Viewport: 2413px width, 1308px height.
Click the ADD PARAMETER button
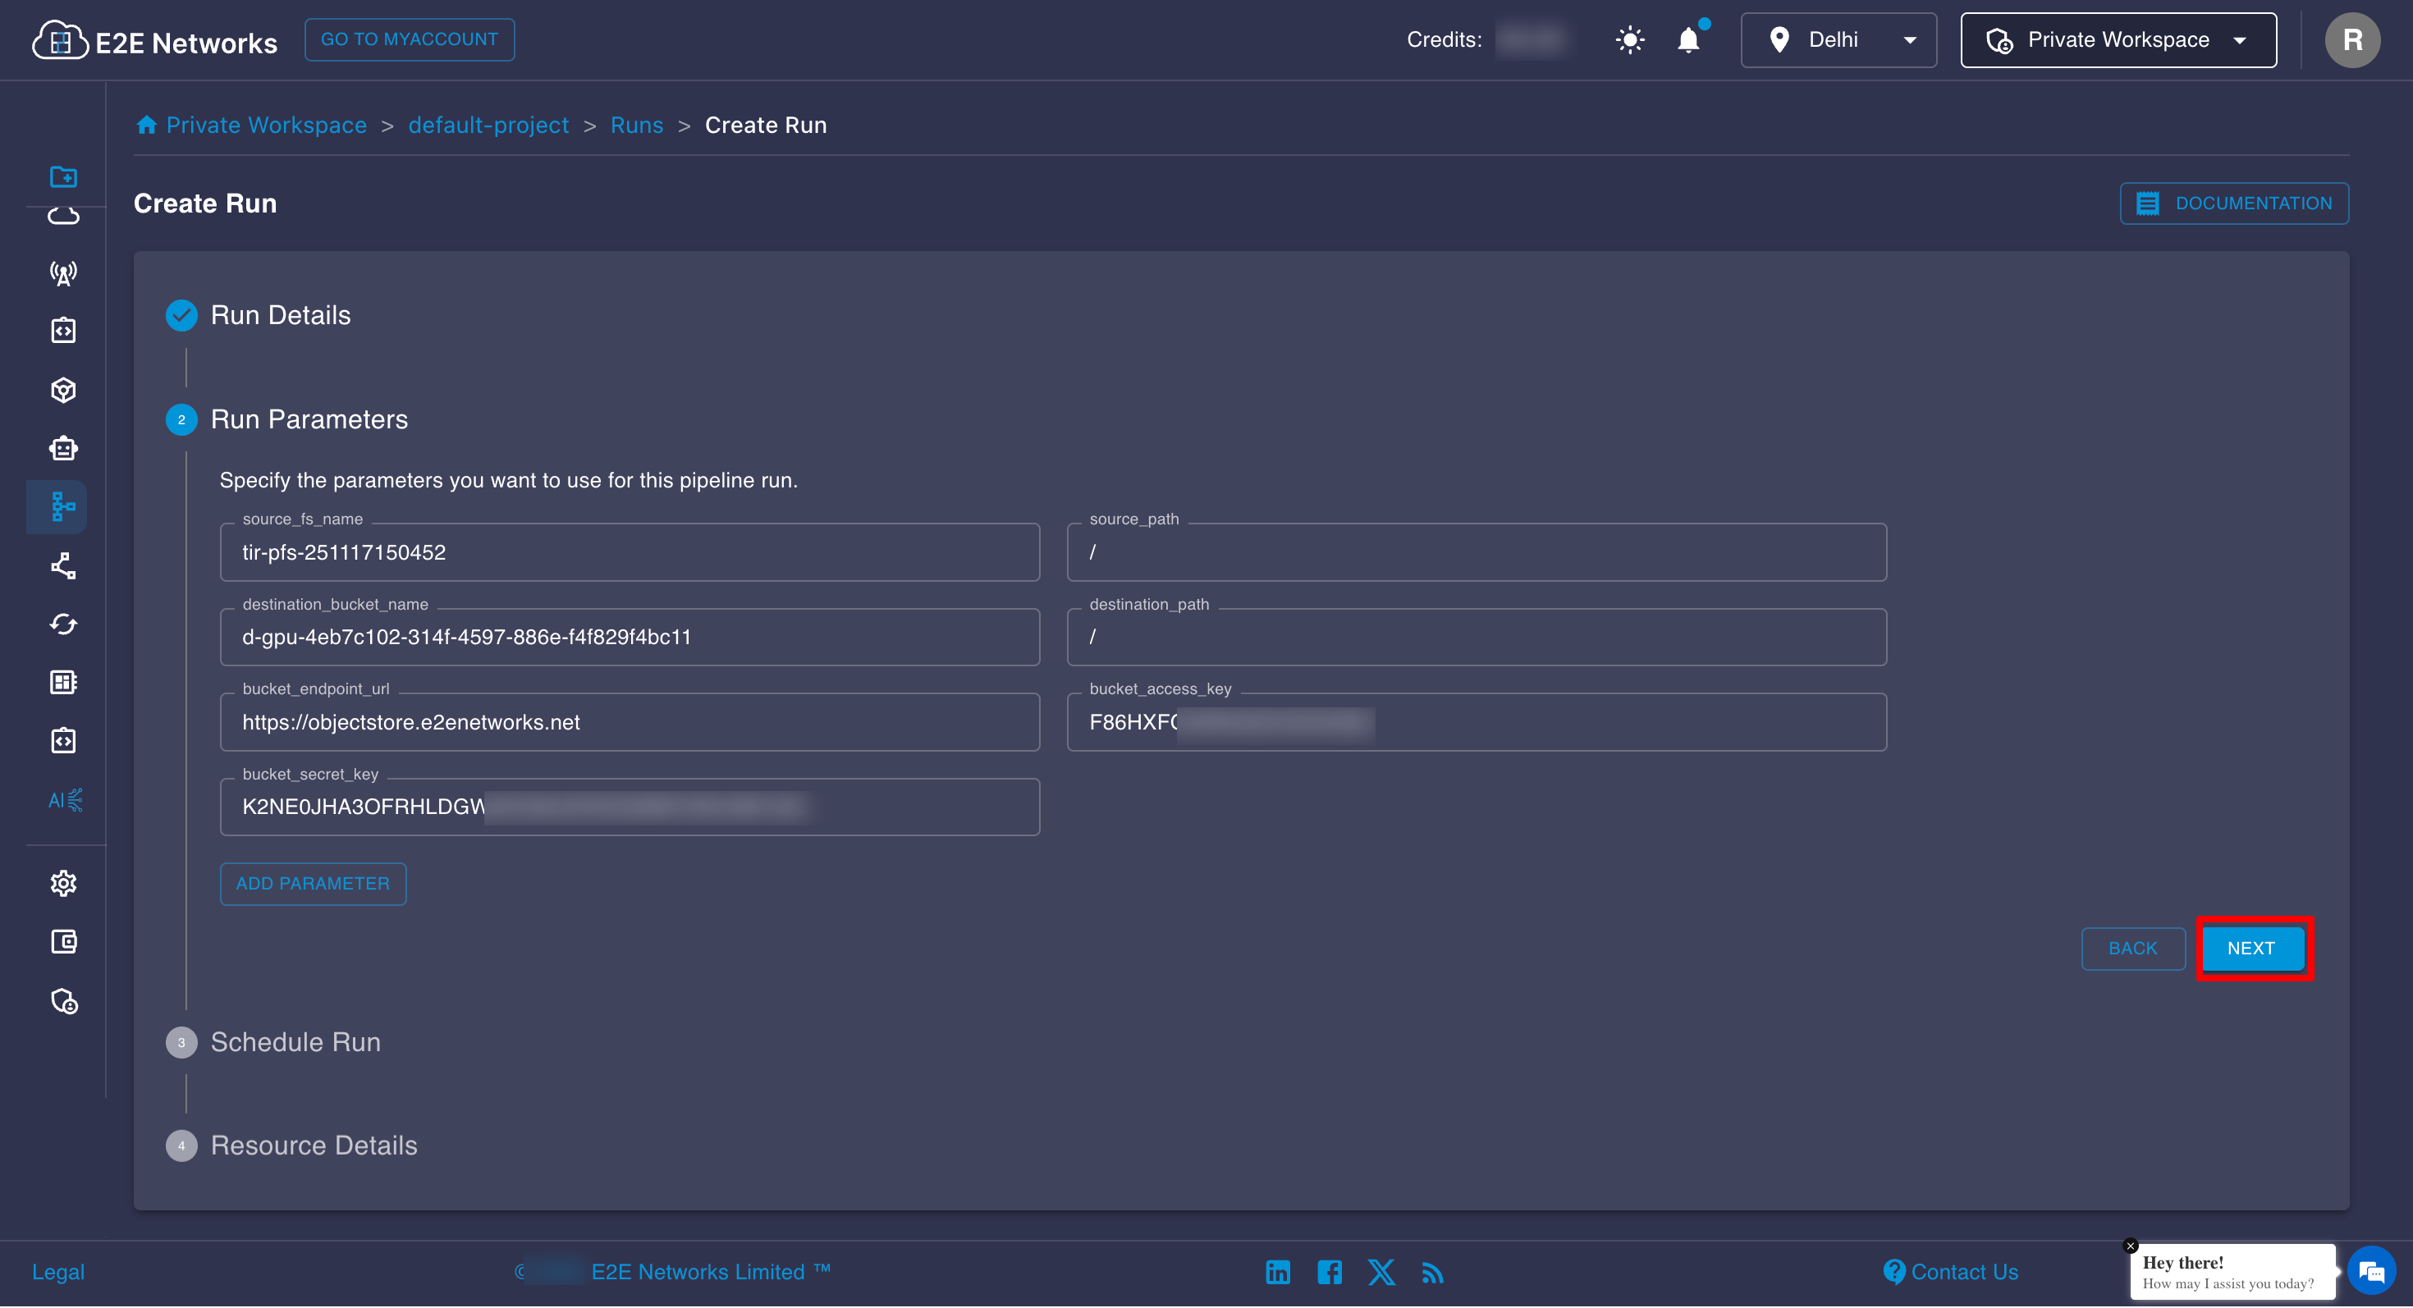313,883
